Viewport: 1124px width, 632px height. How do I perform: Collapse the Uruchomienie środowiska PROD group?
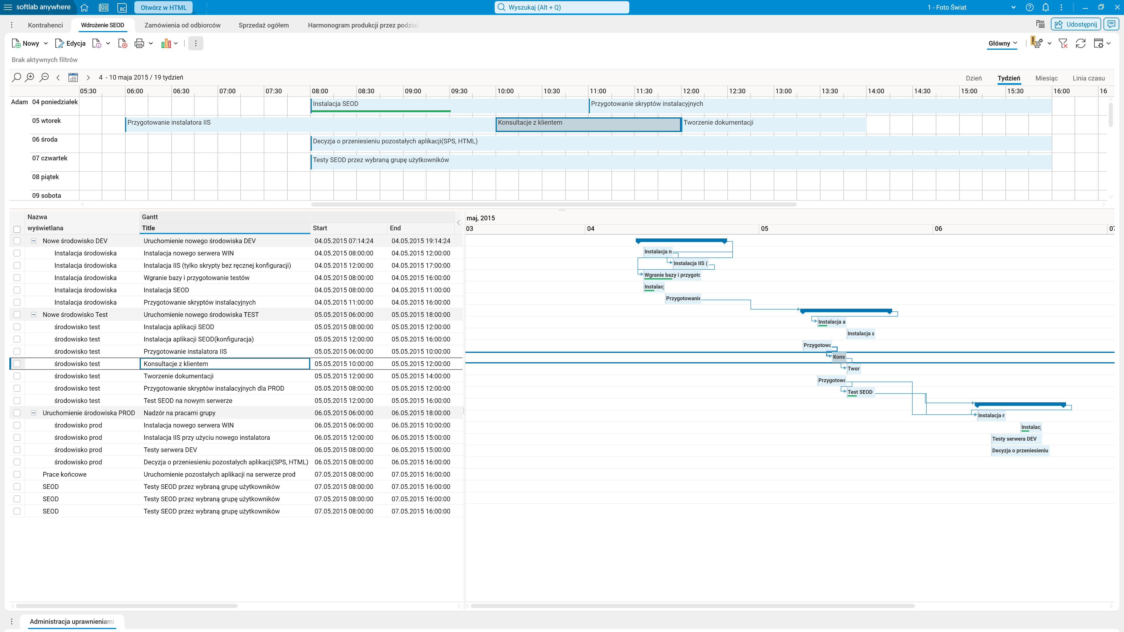point(34,413)
